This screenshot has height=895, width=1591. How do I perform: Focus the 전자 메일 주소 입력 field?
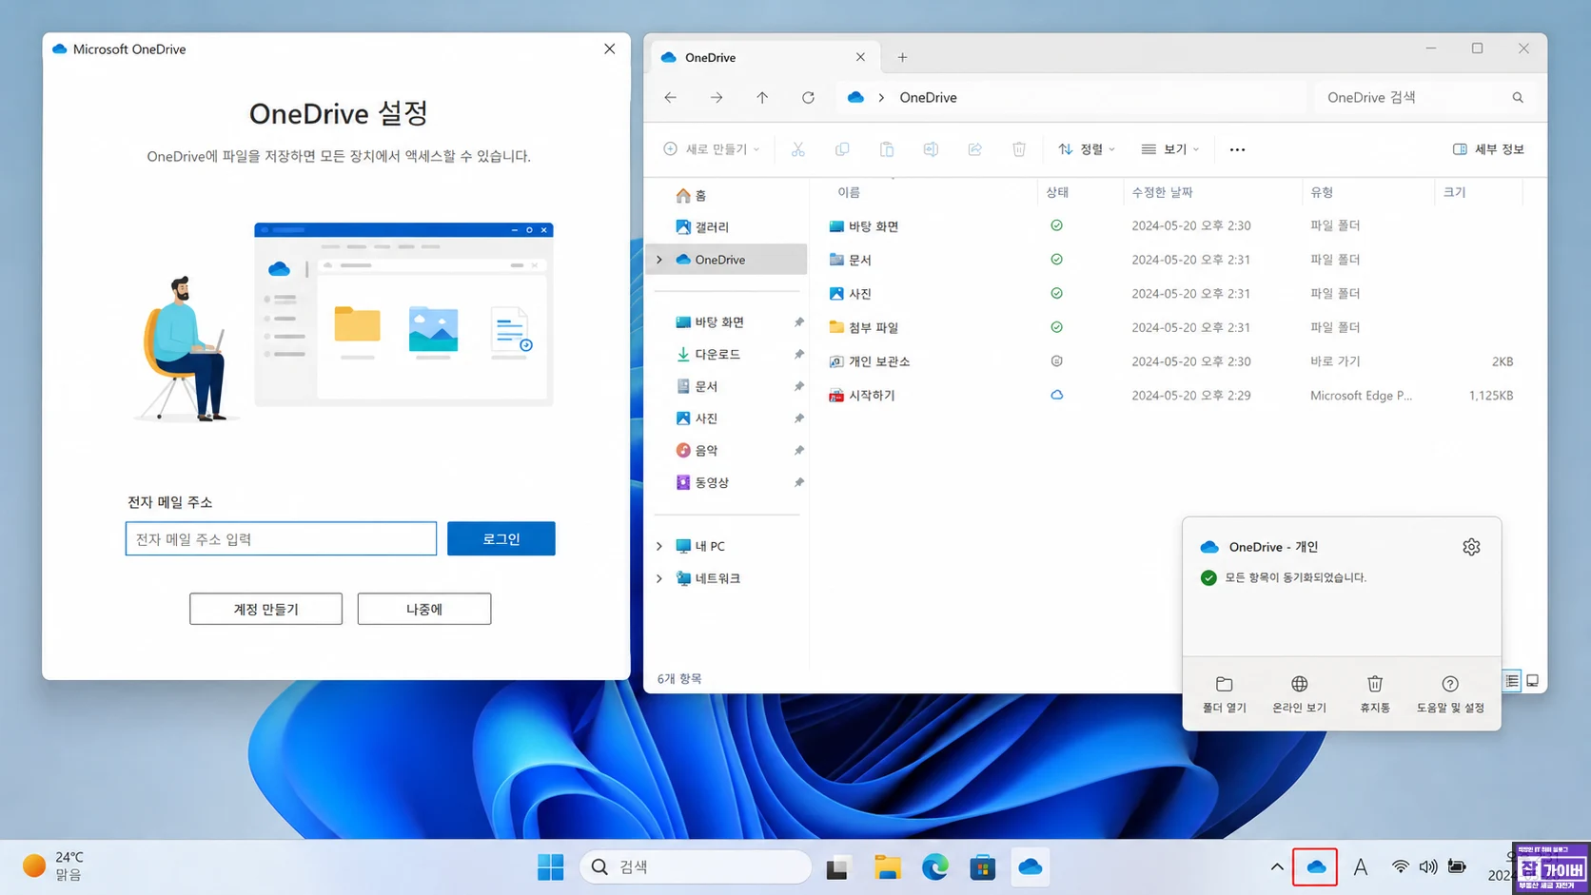click(281, 538)
